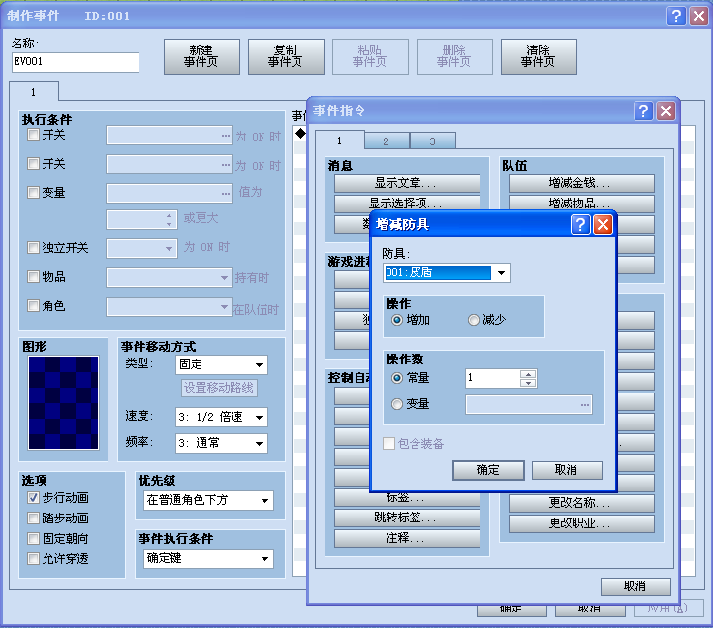This screenshot has height=628, width=713.
Task: Enable the 变量 condition checkbox in 执行条件
Action: [x=33, y=192]
